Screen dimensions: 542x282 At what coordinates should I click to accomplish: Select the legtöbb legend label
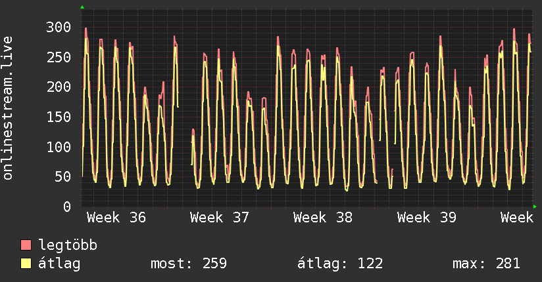68,245
